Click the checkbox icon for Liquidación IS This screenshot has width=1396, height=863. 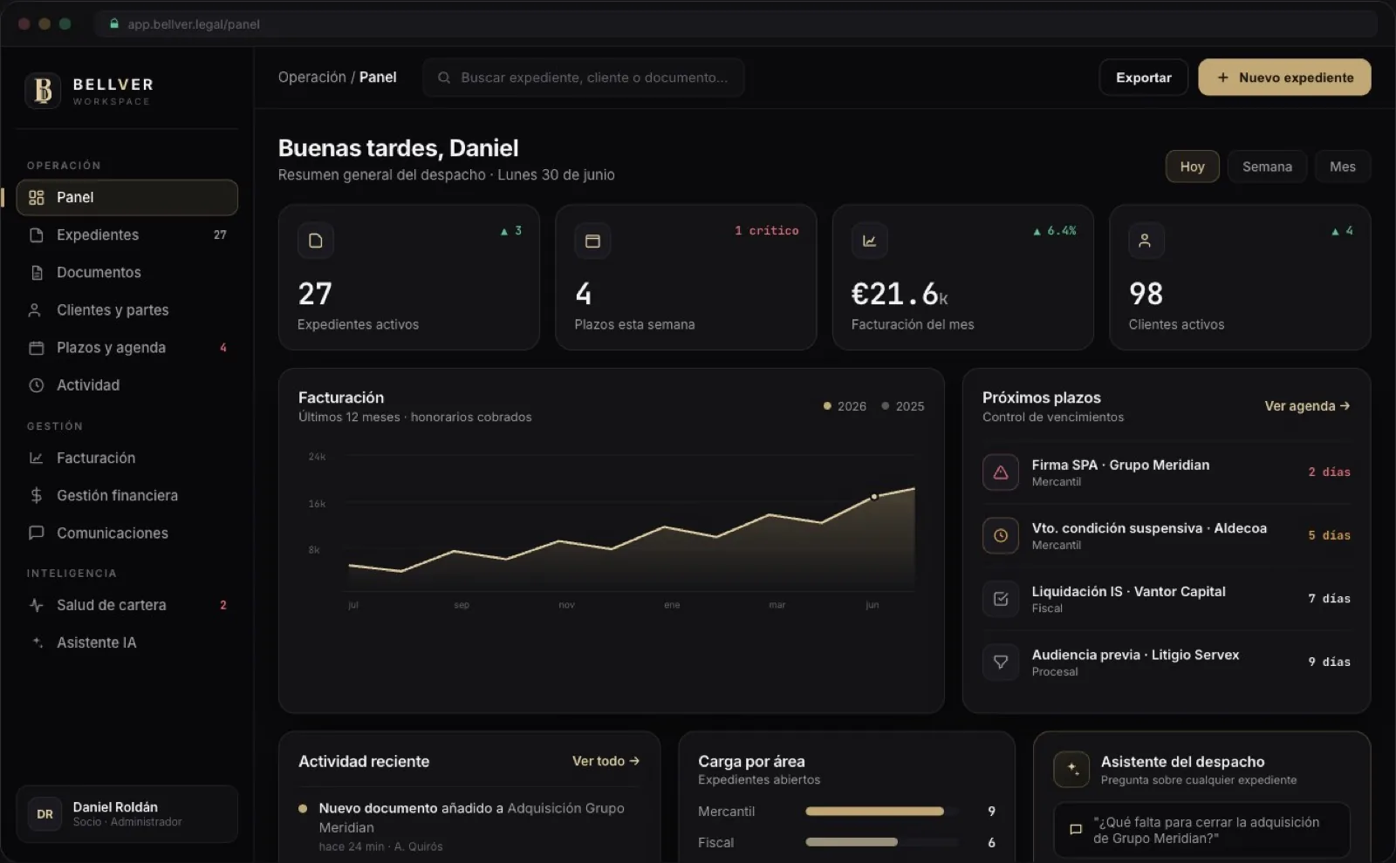[x=1001, y=599]
